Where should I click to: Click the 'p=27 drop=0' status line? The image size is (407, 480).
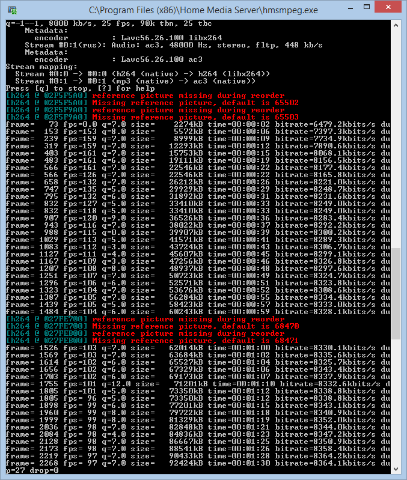(32, 470)
